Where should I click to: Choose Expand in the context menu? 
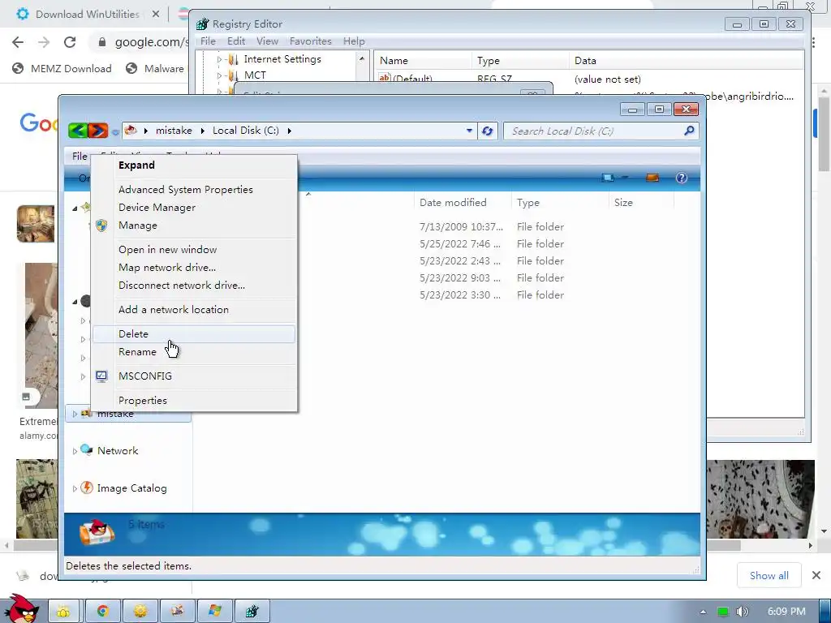194,165
